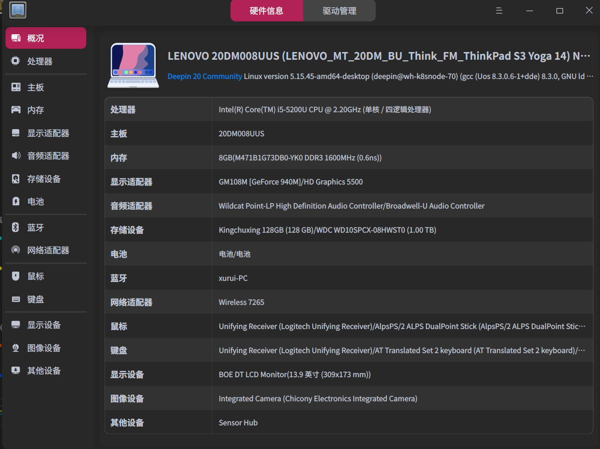Select the 主板 motherboard sidebar icon
The width and height of the screenshot is (600, 449).
click(x=16, y=87)
